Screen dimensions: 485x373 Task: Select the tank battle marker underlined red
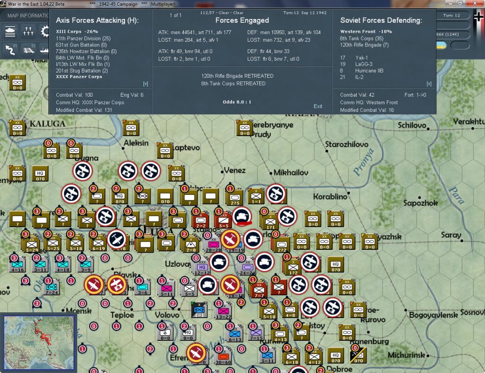coord(242,216)
